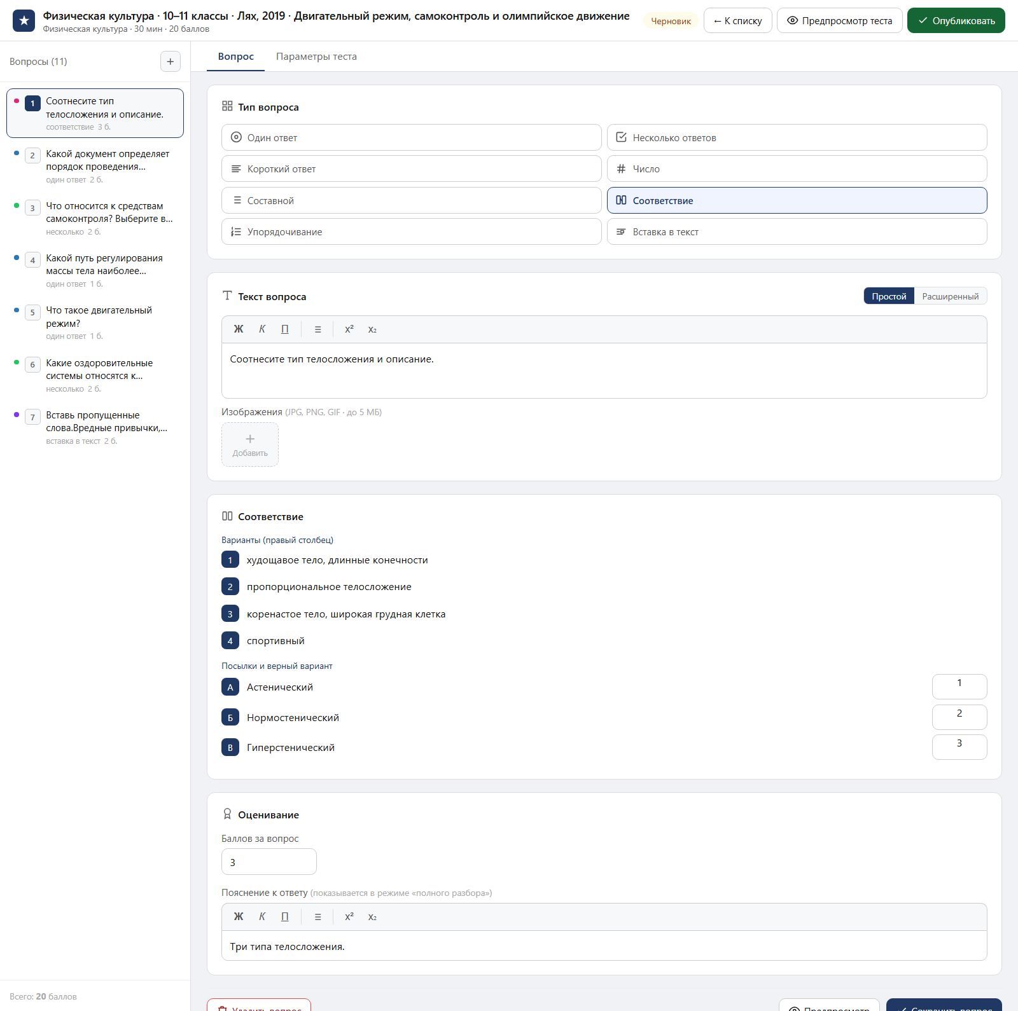Add an image with 'Добавить' box
Screen dimensions: 1018x1011
coord(250,444)
